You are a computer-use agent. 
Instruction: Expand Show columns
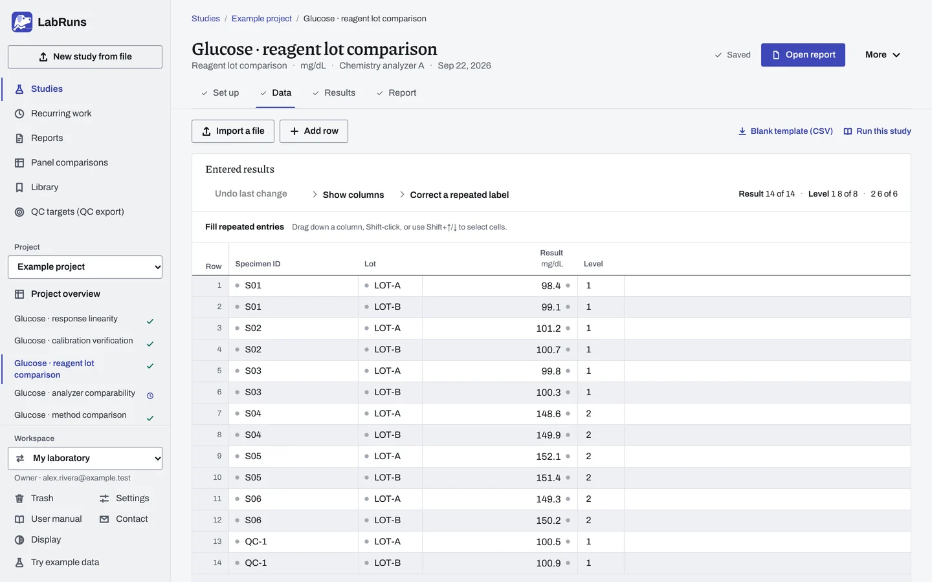tap(348, 195)
